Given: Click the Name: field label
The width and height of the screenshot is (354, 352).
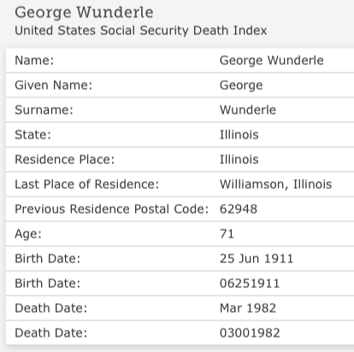Looking at the screenshot, I should [34, 61].
